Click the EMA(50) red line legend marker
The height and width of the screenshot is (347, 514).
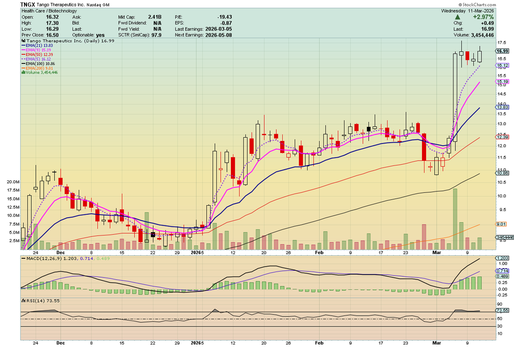(x=24, y=54)
